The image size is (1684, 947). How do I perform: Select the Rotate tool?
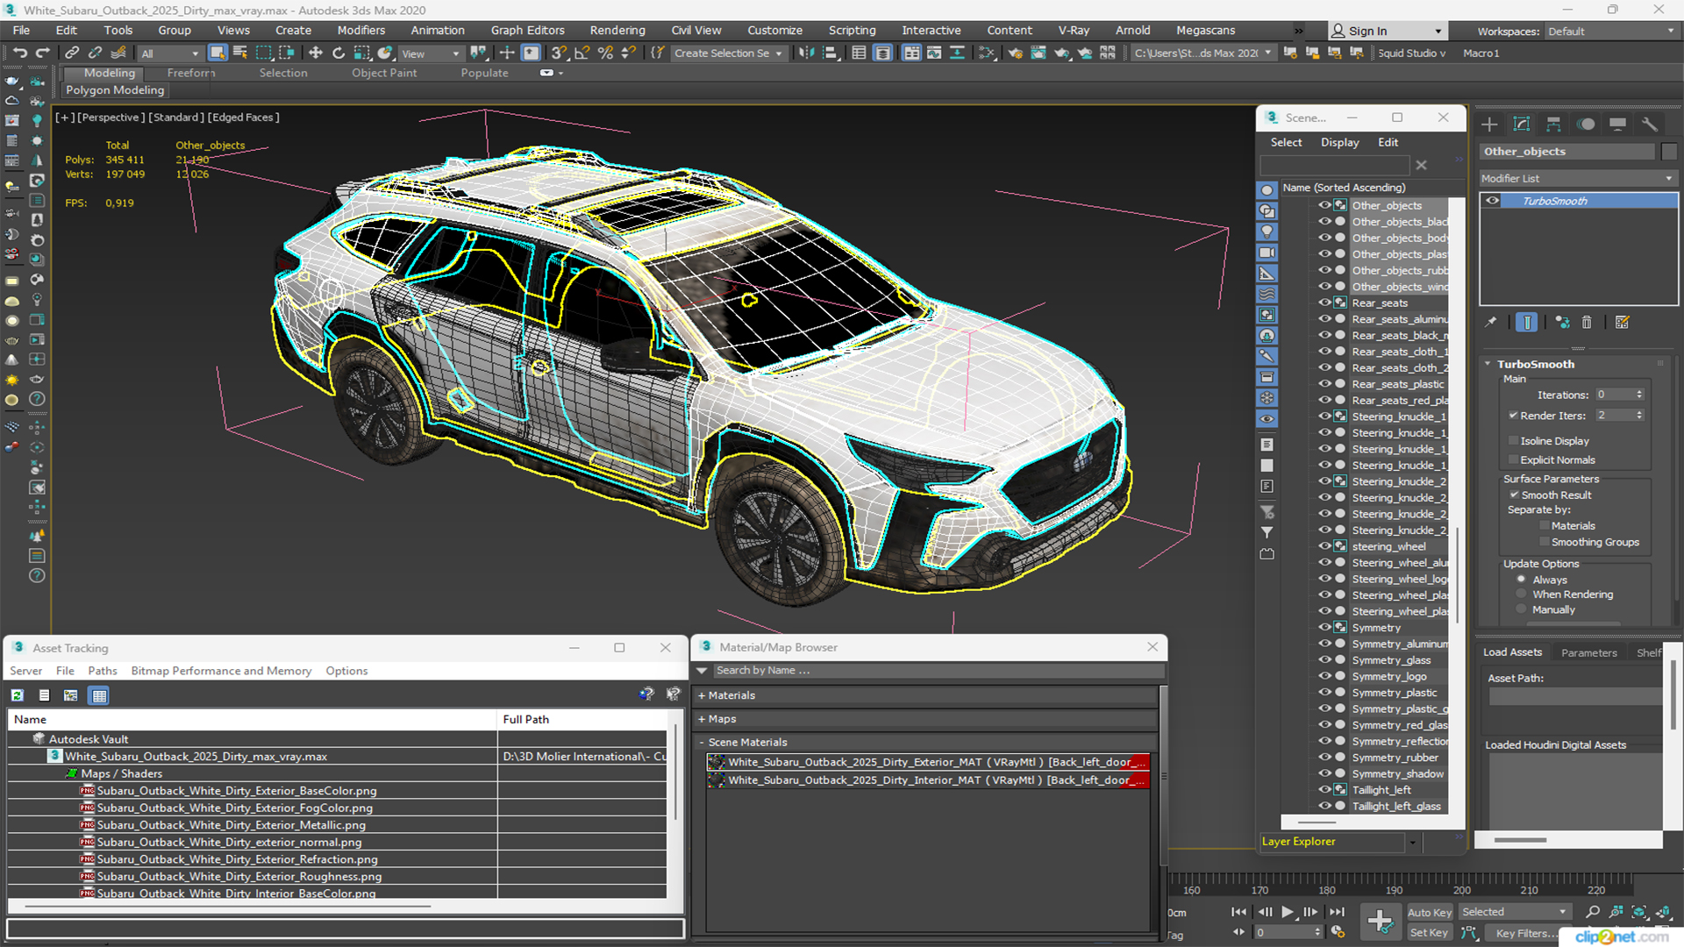click(339, 53)
